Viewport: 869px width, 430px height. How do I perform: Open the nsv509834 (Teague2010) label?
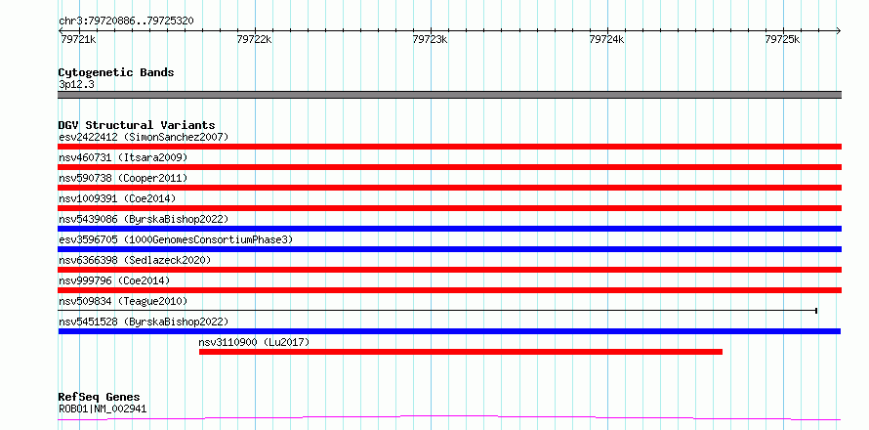click(x=123, y=301)
